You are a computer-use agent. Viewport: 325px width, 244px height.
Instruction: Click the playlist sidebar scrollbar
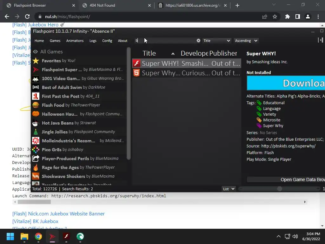click(129, 104)
